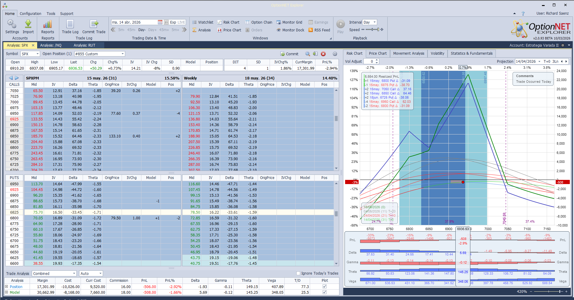Click the magnifier search icon beside Commit
Viewport: 574px width, 300px height.
pyautogui.click(x=308, y=54)
